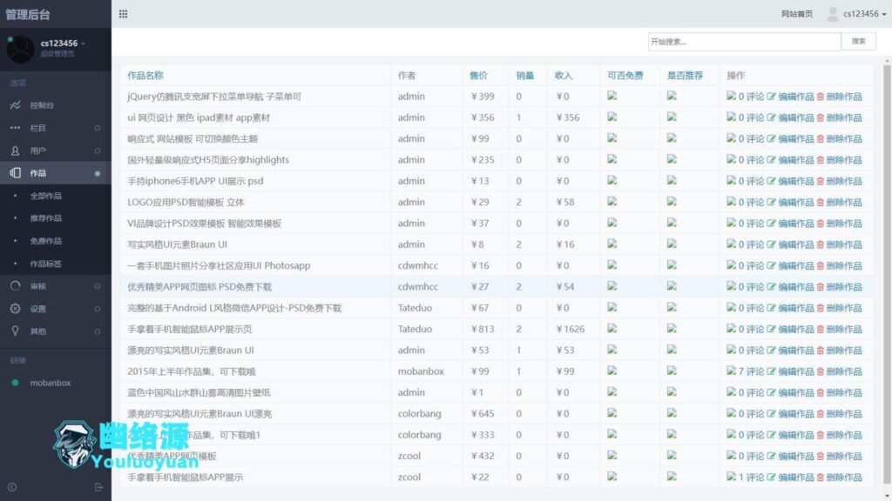The height and width of the screenshot is (501, 892).
Task: Click edit pencil icon for LOGO应用PSD row
Action: 771,202
